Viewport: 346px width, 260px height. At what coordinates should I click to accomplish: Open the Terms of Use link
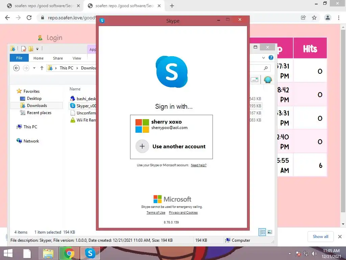point(156,213)
